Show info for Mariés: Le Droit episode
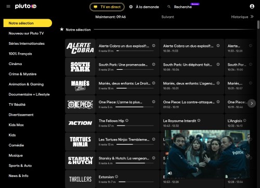Image resolution: width=260 pixels, height=188 pixels. pos(153,83)
